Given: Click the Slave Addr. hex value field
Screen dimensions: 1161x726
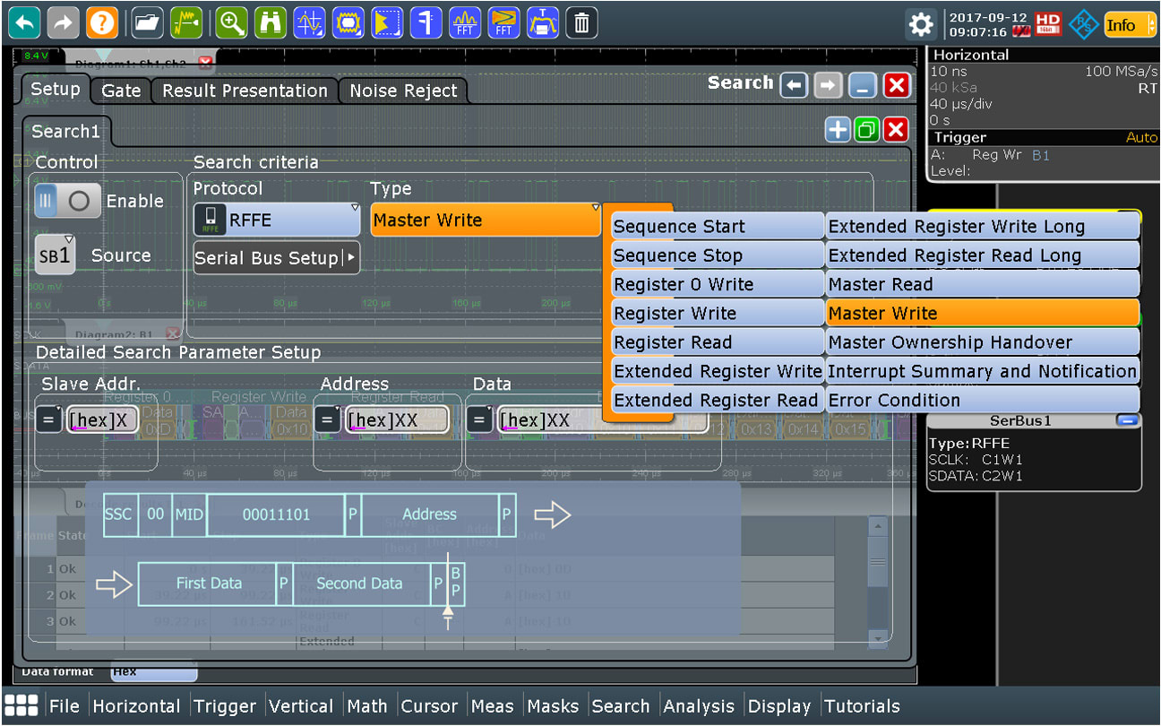Looking at the screenshot, I should (x=102, y=419).
